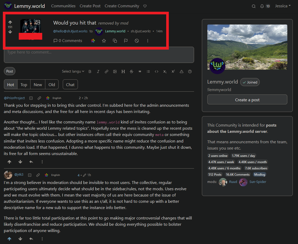Cross-post using the copy icon

pyautogui.click(x=115, y=41)
